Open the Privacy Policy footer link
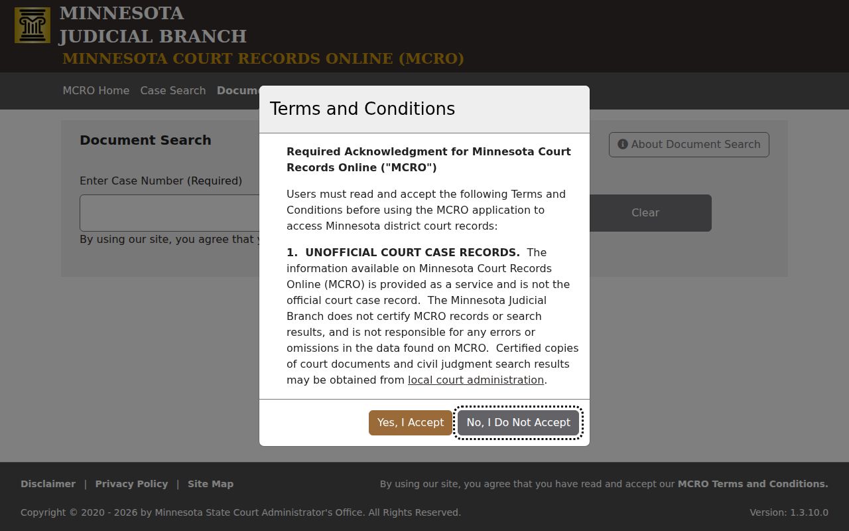849x531 pixels. coord(131,484)
